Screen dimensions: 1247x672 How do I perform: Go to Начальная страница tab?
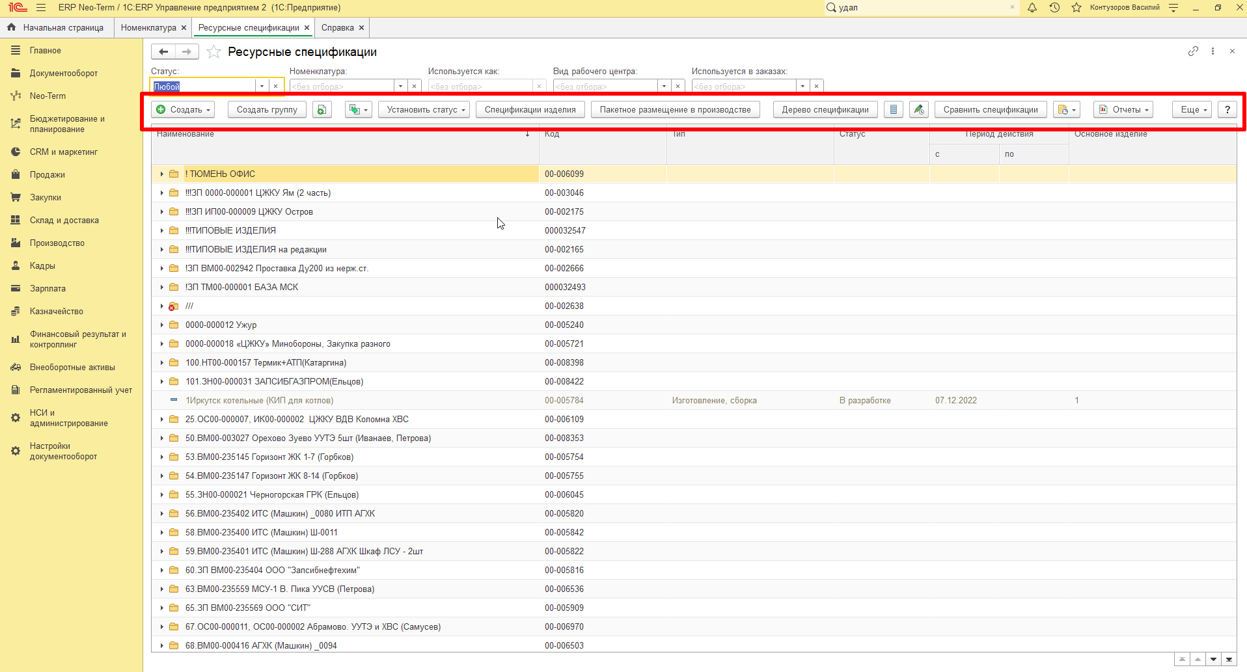click(x=57, y=28)
